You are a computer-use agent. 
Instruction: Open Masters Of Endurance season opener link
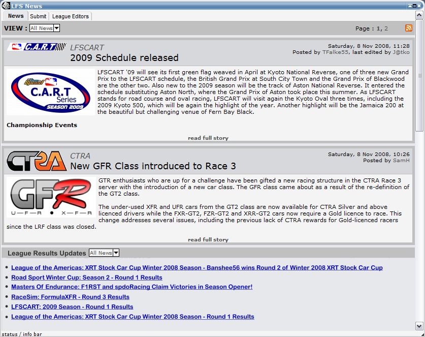[132, 287]
